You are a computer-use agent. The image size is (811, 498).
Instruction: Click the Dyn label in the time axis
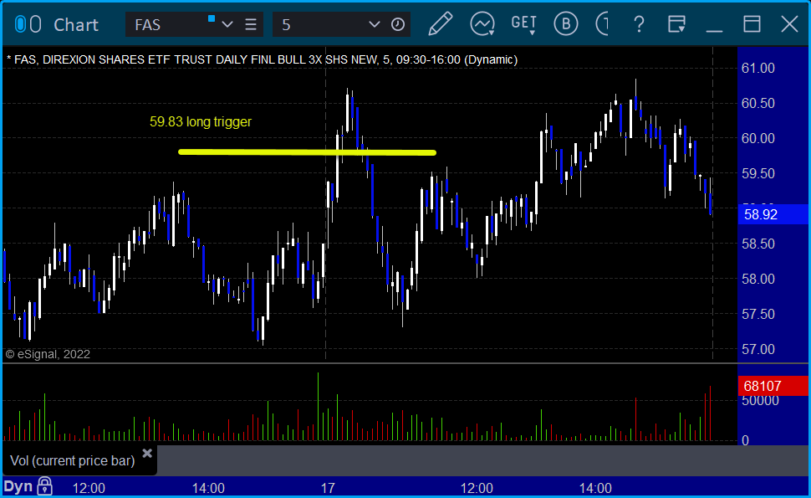click(18, 486)
